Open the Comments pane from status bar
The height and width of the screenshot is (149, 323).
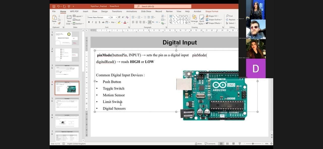(210, 144)
